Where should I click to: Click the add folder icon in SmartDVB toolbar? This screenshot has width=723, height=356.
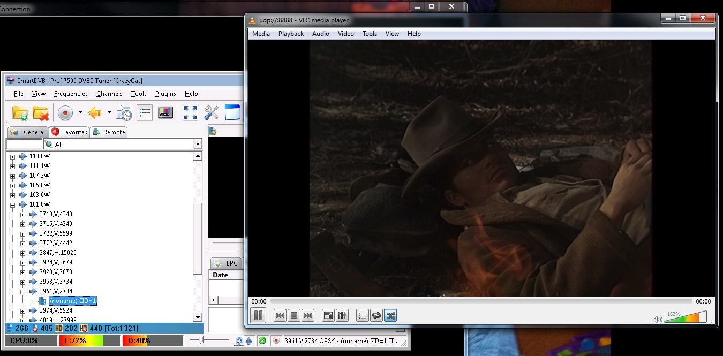(20, 113)
